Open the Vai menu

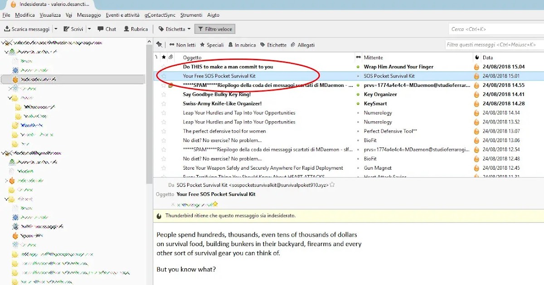point(69,15)
